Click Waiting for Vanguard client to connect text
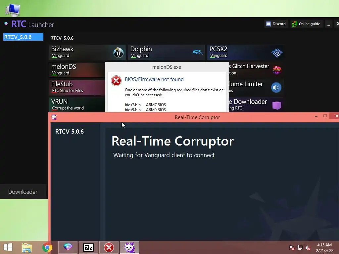Viewport: 339px width, 254px height. click(x=164, y=155)
